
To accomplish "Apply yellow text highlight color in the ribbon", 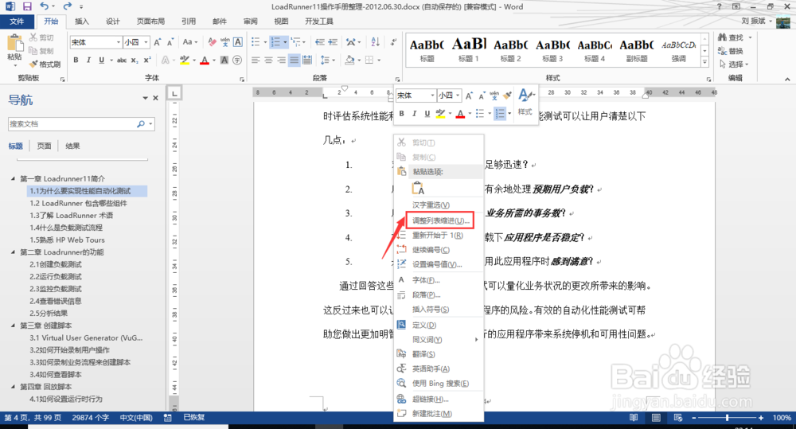I will click(185, 60).
